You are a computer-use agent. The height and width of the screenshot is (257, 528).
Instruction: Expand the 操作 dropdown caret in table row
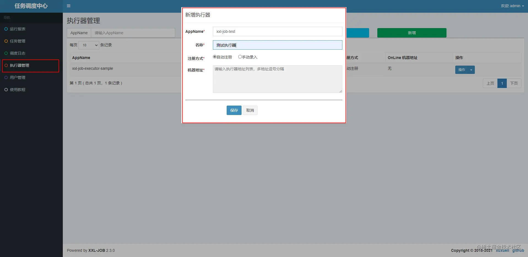click(471, 70)
